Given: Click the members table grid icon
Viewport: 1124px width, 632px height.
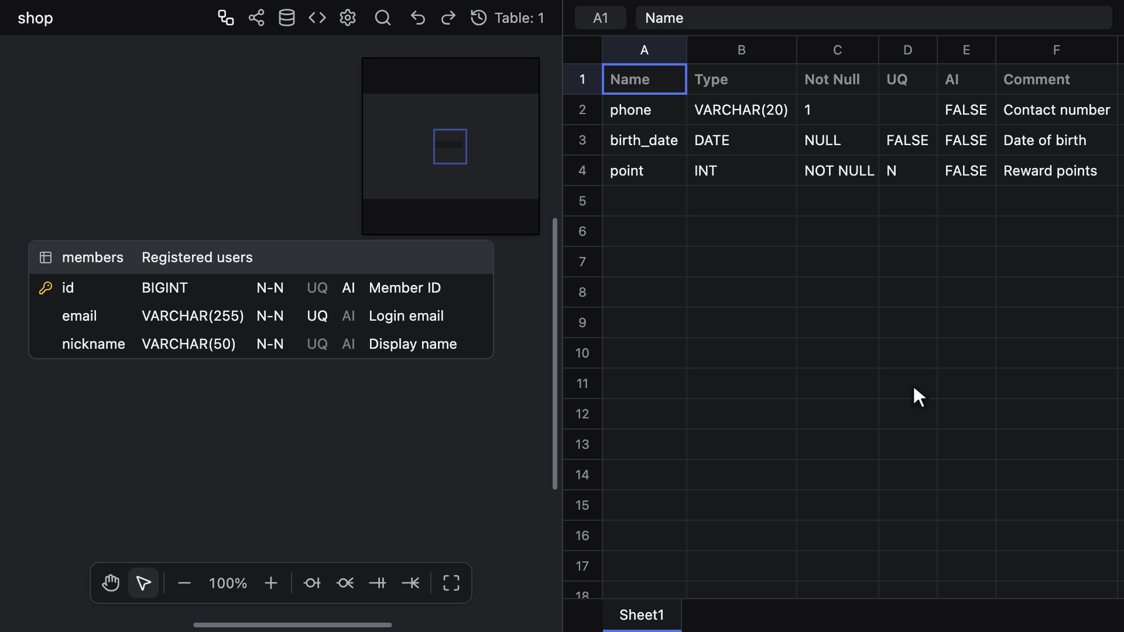Looking at the screenshot, I should coord(46,257).
